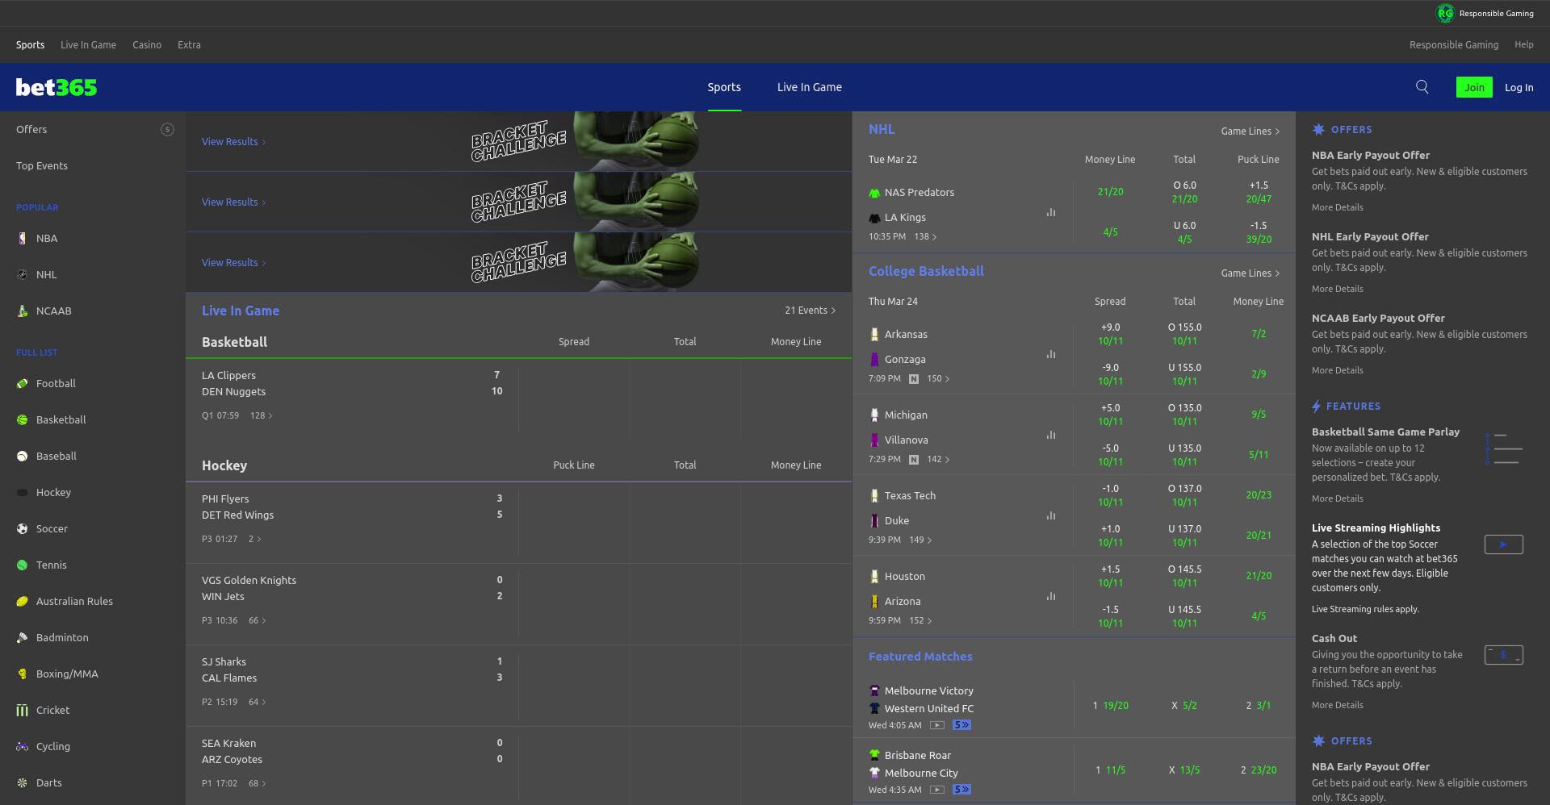Expand the 21 Events live list
This screenshot has height=805, width=1550.
(x=810, y=311)
